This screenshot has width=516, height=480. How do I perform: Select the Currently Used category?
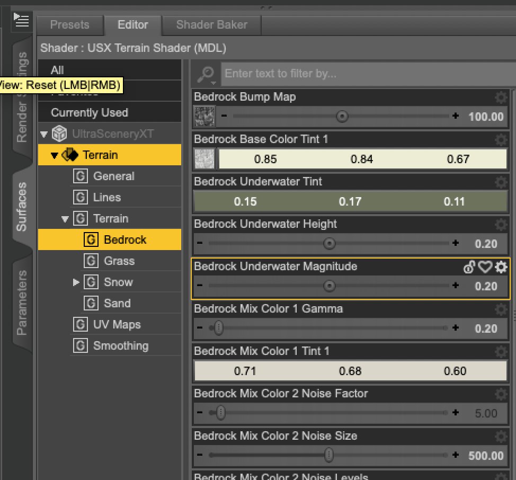[110, 112]
